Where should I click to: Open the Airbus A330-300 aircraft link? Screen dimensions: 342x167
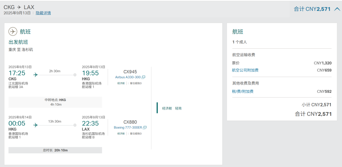[x=128, y=77]
